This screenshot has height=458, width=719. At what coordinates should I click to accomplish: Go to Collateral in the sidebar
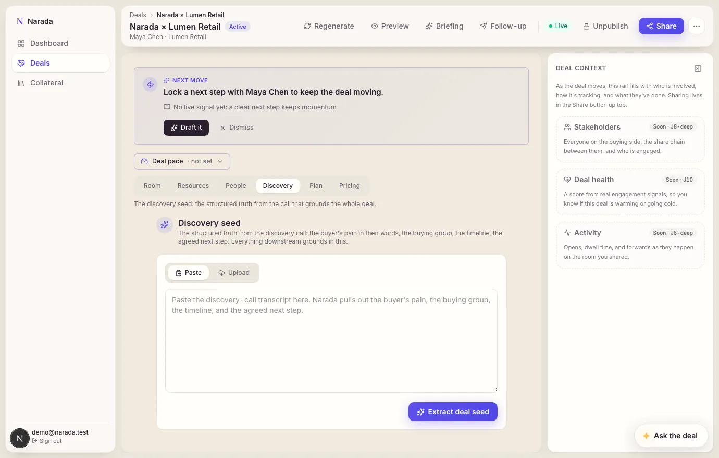coord(60,83)
